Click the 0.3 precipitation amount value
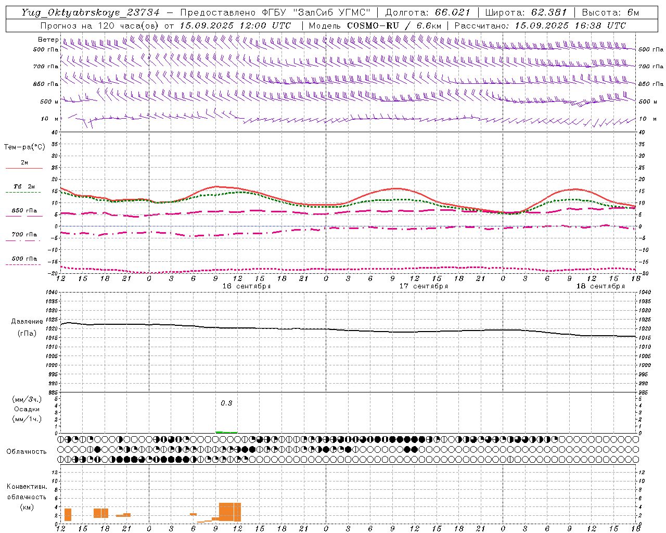This screenshot has width=666, height=533. point(226,403)
